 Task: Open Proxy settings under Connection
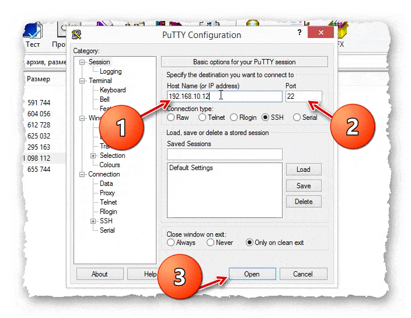tap(107, 193)
